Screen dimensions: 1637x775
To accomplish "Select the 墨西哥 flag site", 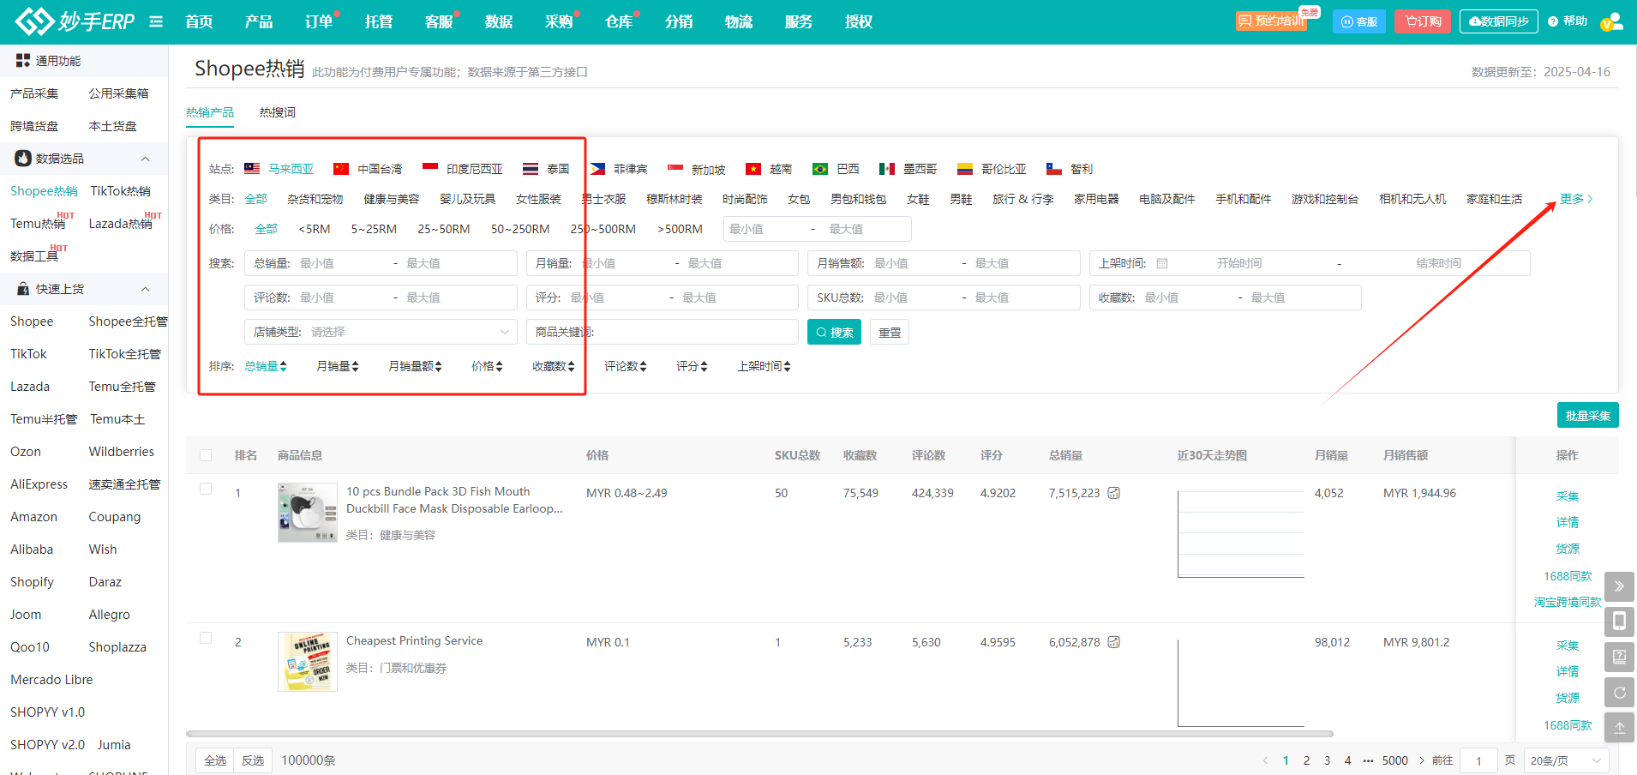I will coord(908,169).
